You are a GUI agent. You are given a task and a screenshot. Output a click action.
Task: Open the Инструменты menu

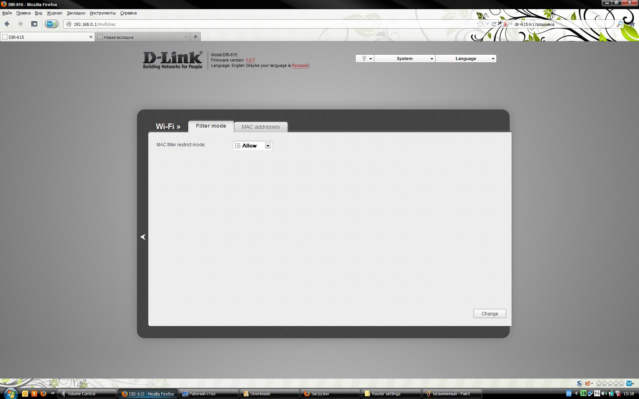point(103,13)
